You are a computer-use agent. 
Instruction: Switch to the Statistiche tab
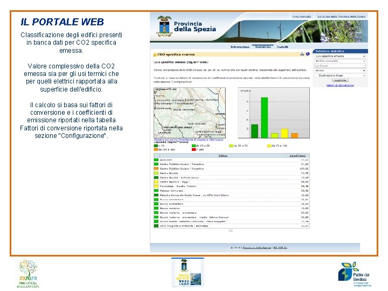click(263, 47)
